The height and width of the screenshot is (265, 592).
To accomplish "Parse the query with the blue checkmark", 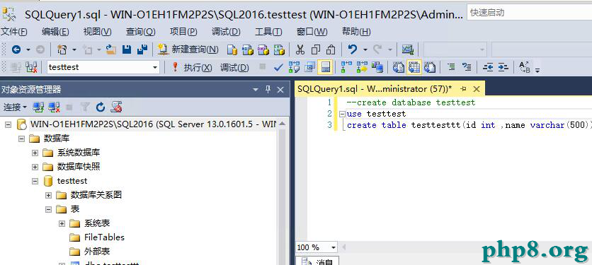I will (278, 67).
